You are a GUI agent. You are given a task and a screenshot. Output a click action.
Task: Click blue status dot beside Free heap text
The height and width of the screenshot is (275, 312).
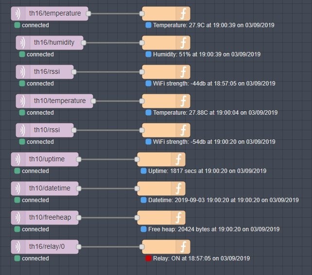[x=143, y=229]
